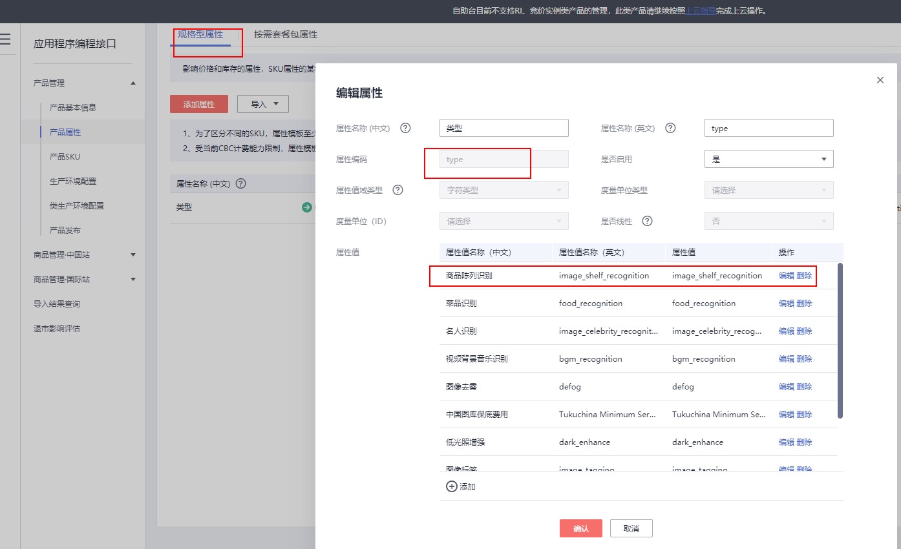901x549 pixels.
Task: Open the 度量单位 (ID) dropdown
Action: click(503, 221)
